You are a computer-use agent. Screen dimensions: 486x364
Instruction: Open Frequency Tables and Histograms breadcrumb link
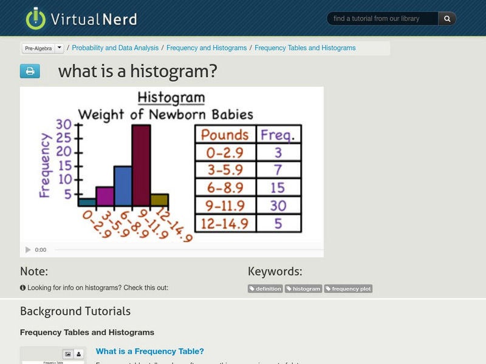pyautogui.click(x=306, y=47)
